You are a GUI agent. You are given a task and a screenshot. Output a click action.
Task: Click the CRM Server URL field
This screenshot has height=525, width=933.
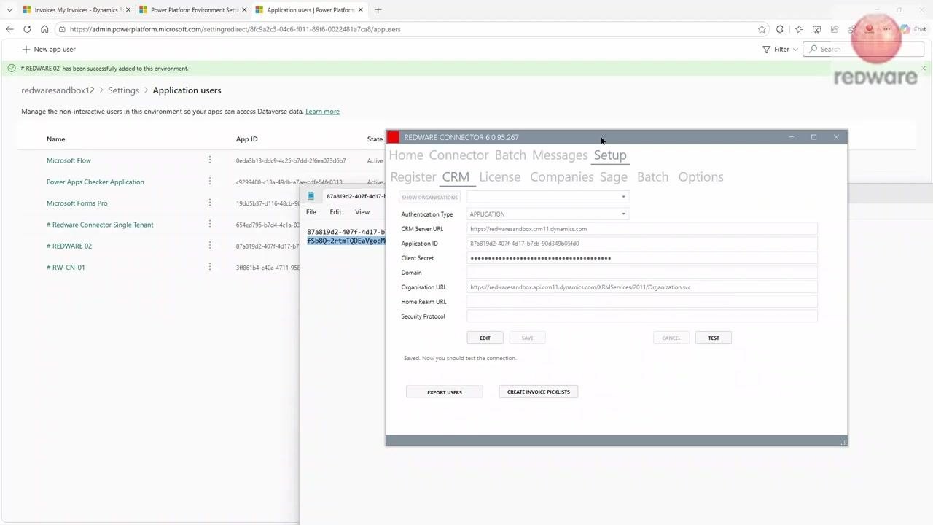(x=642, y=229)
